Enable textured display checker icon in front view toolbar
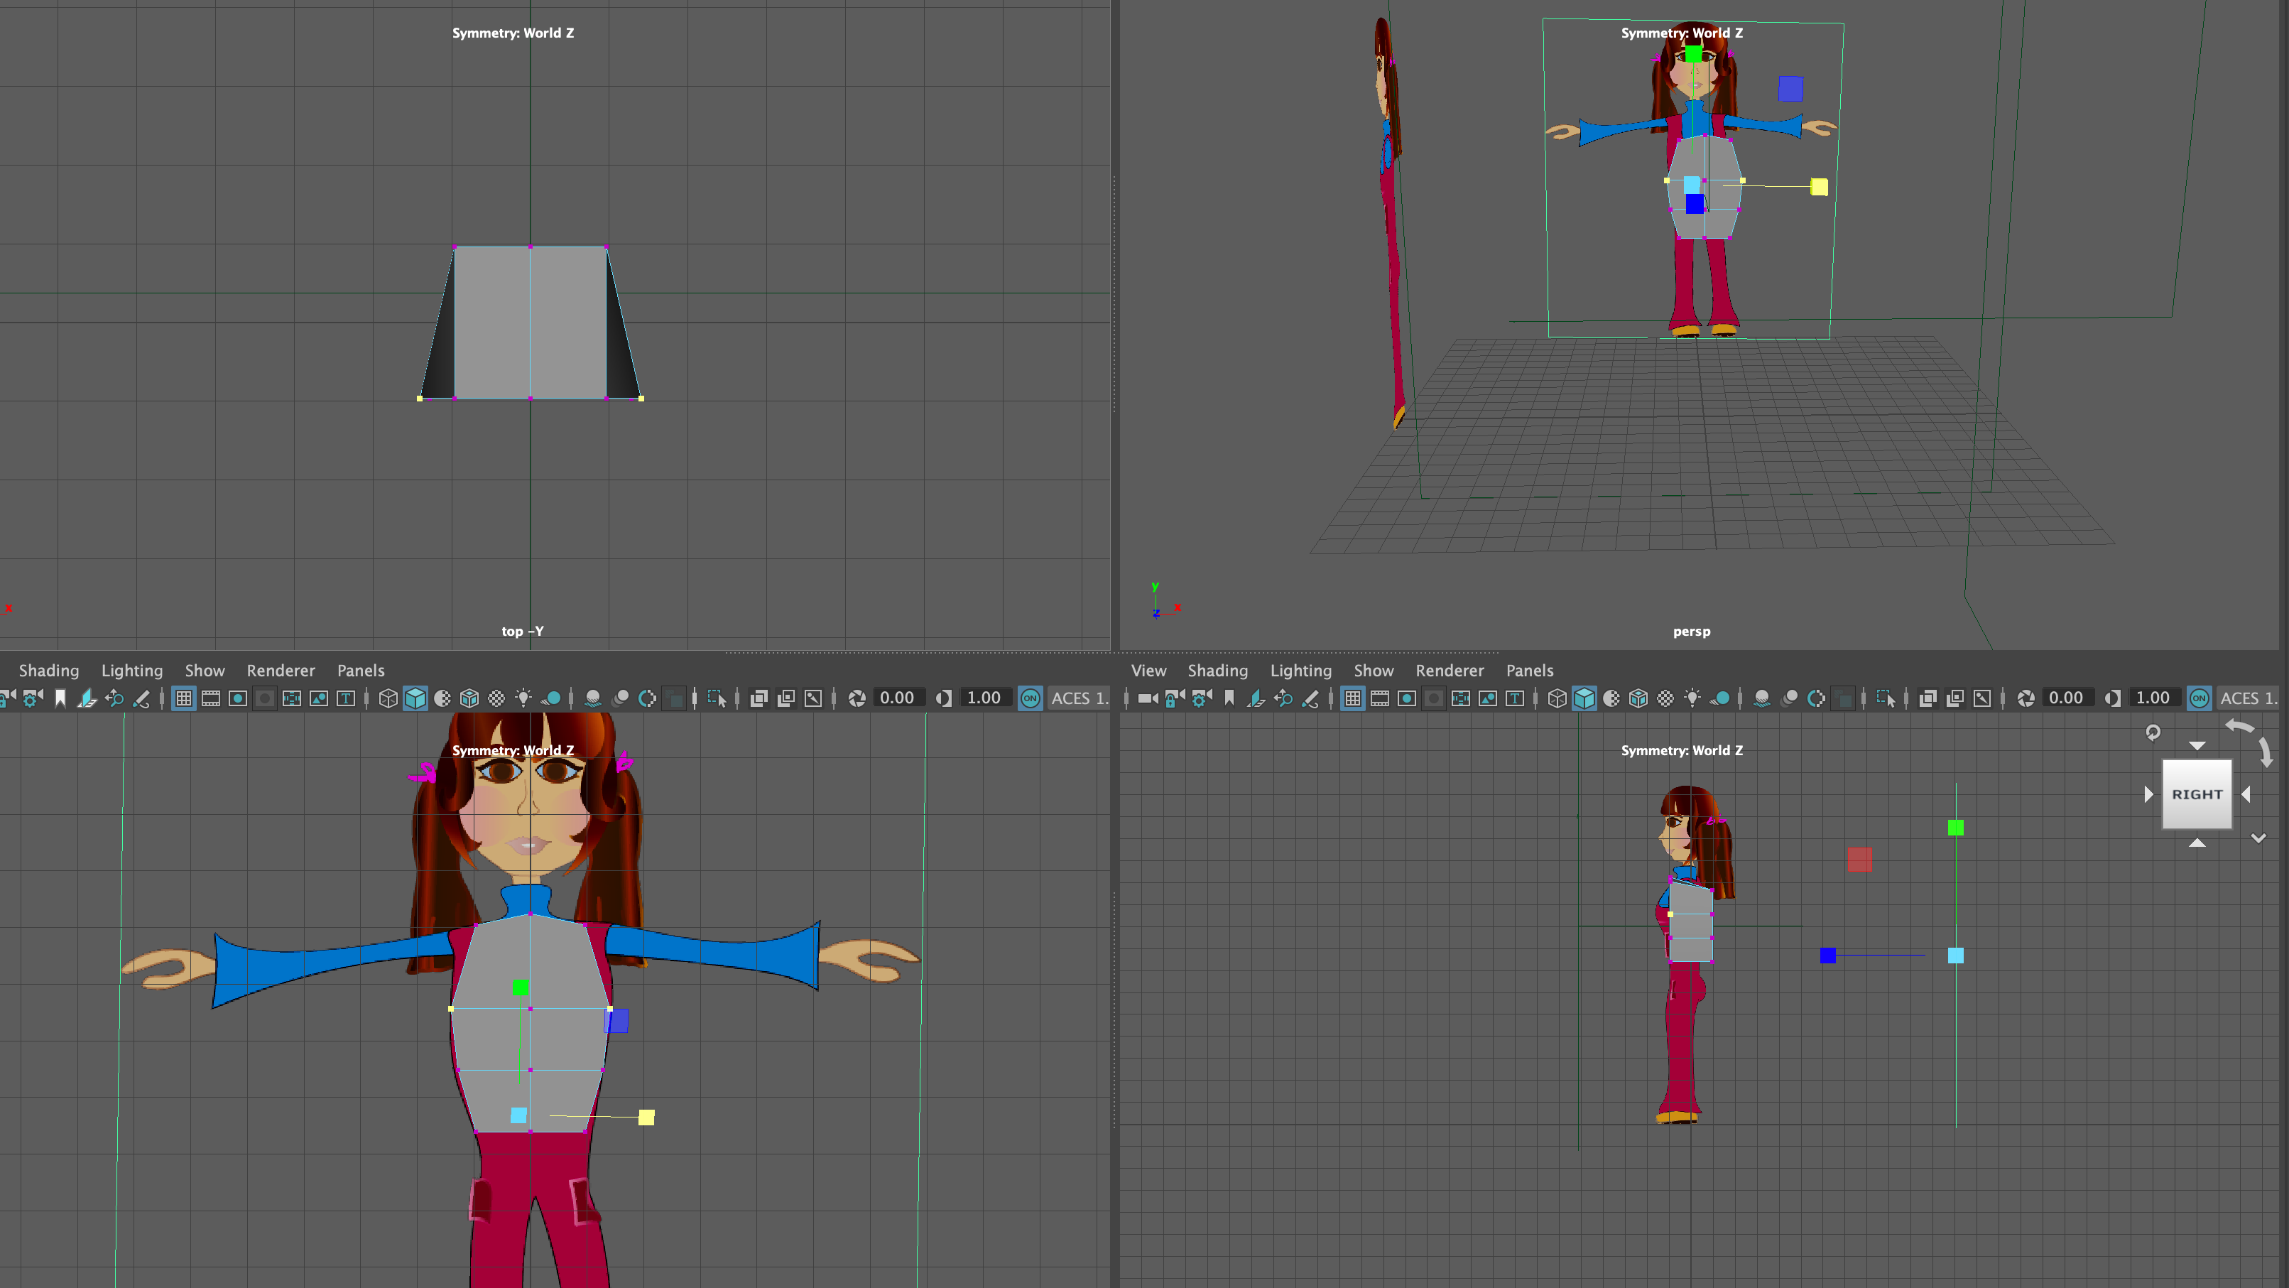This screenshot has height=1288, width=2289. pos(496,698)
